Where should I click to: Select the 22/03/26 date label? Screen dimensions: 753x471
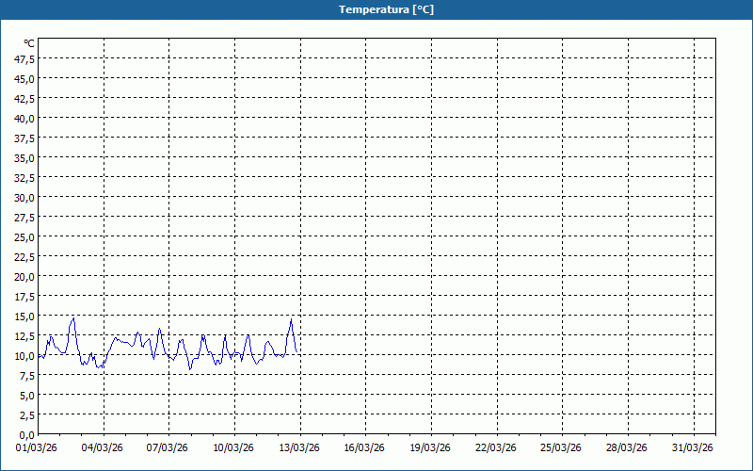pos(497,447)
